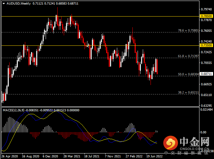Click the 38.2 = 0.65211 Fibonacci label
The width and height of the screenshot is (214, 159).
(188, 92)
